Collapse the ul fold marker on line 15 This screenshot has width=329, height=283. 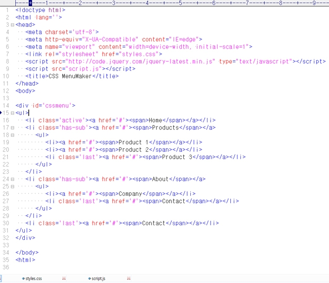[12, 113]
